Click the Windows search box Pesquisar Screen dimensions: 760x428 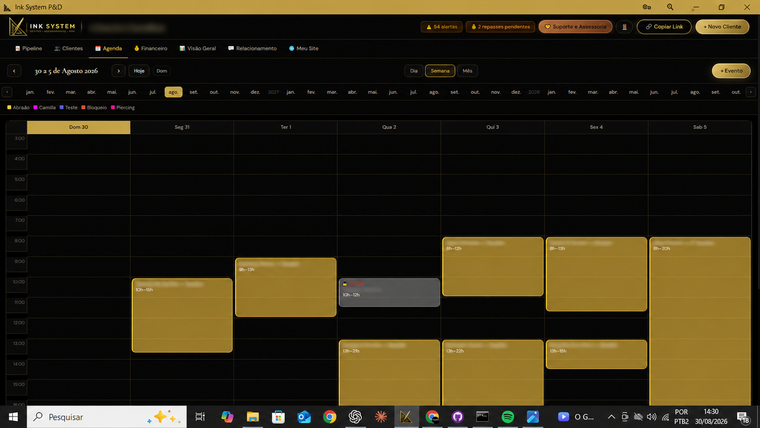(107, 417)
